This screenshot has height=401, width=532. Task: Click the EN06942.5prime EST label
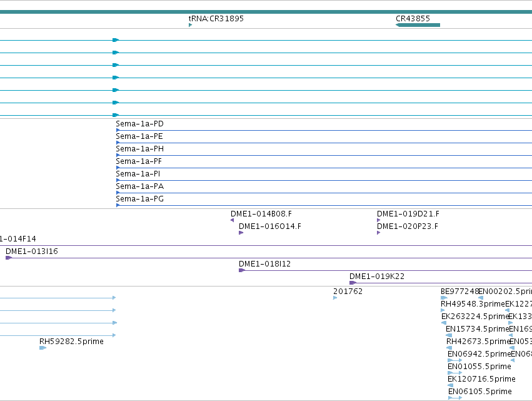pyautogui.click(x=479, y=354)
